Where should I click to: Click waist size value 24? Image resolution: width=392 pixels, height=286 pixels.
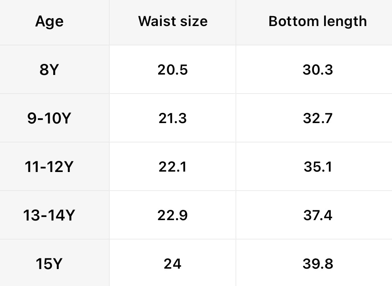tap(173, 264)
